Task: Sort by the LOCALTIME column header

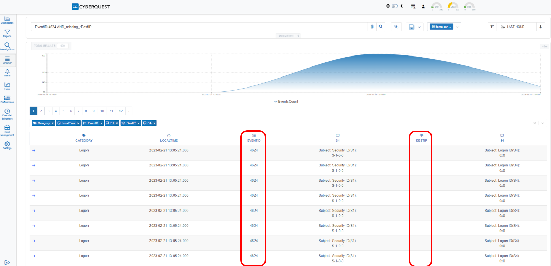Action: click(169, 139)
